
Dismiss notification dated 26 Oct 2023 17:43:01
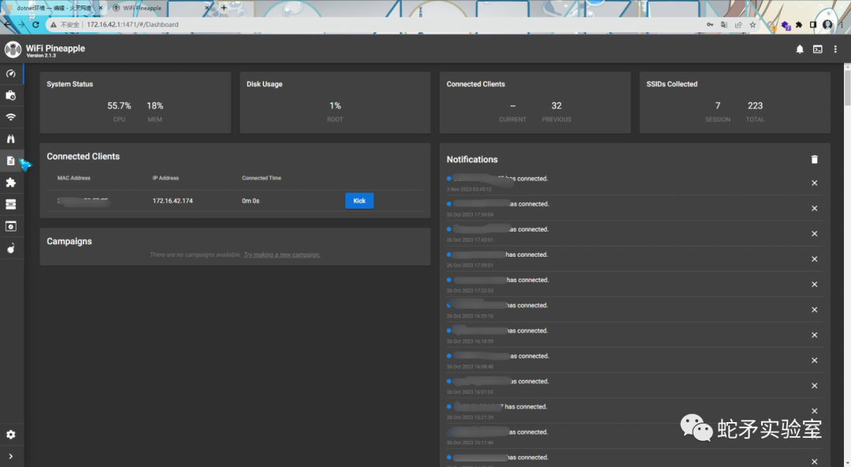pos(814,234)
